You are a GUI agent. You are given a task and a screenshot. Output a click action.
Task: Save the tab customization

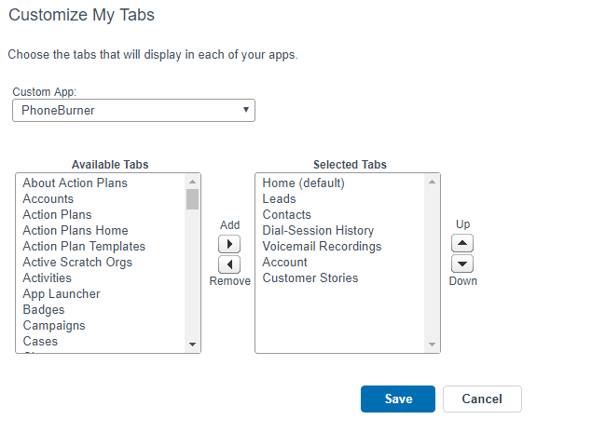[x=398, y=399]
